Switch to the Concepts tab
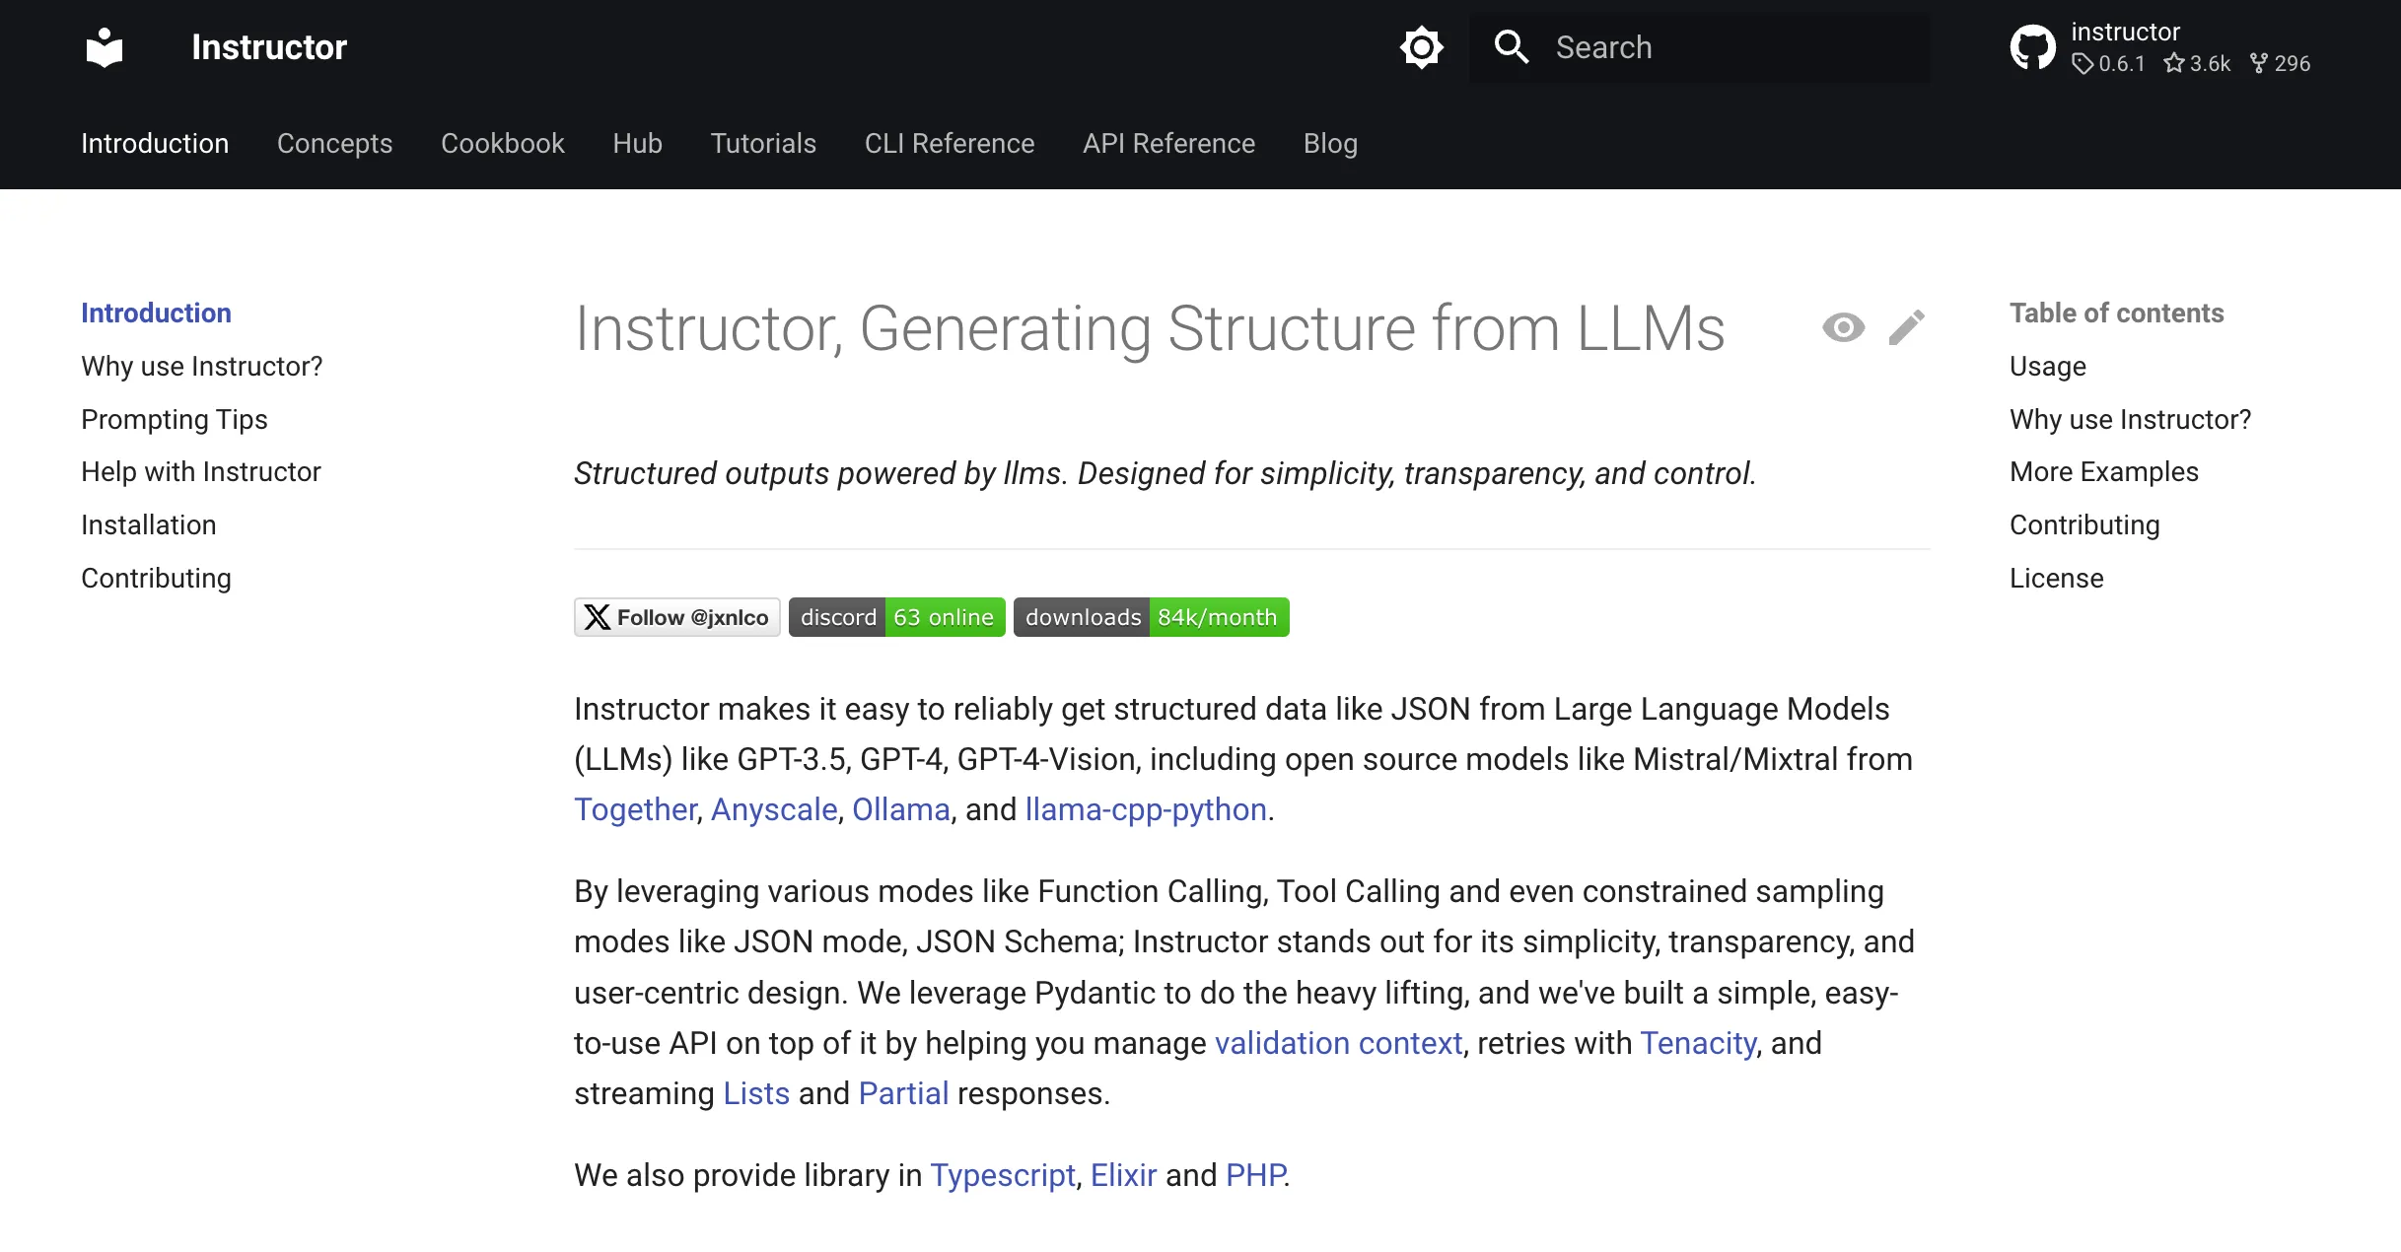 [334, 143]
